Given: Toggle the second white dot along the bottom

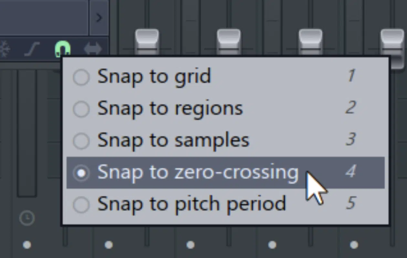Looking at the screenshot, I should [x=109, y=245].
